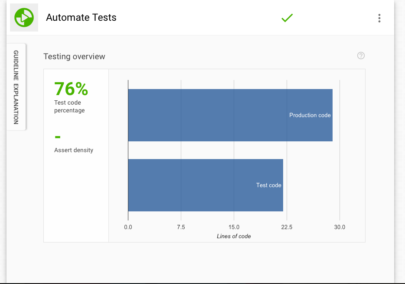Select the Production code bar
Viewport: 405px width, 284px height.
coord(230,115)
